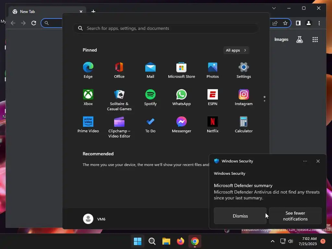
Task: Show hidden system tray icons
Action: point(272,241)
